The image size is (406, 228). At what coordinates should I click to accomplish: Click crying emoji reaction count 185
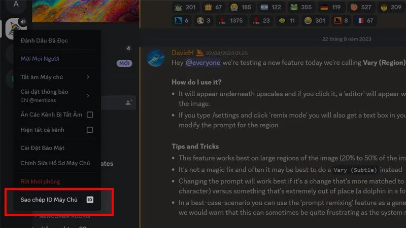tap(241, 7)
